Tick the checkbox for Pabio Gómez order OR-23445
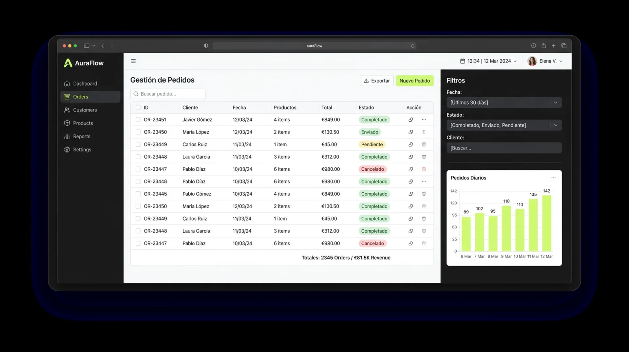The width and height of the screenshot is (629, 352). [138, 194]
